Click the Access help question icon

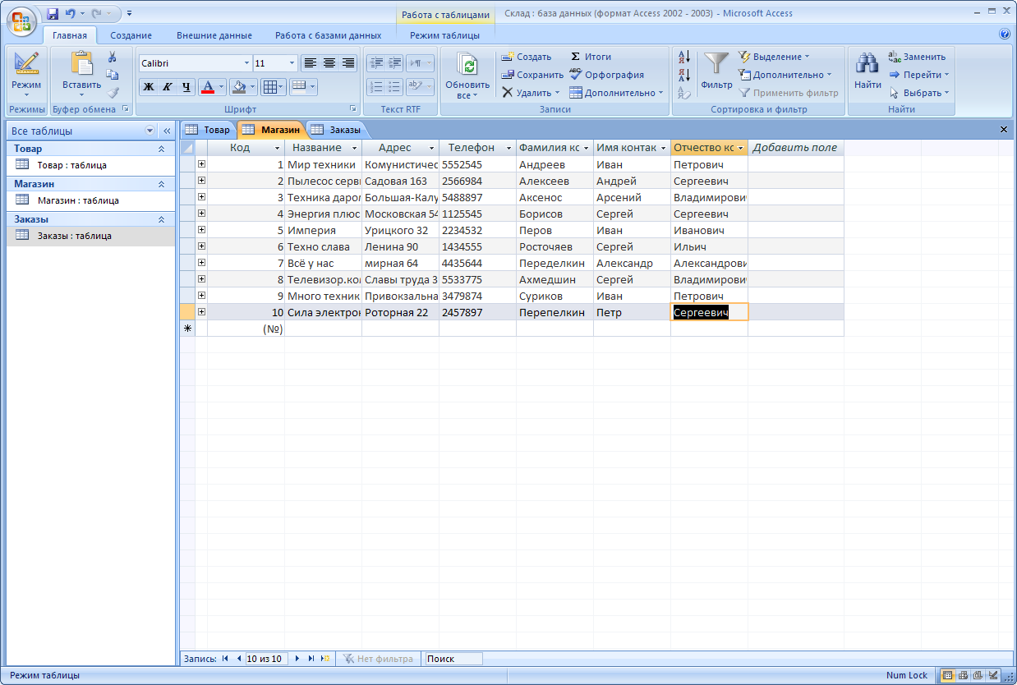click(x=1004, y=34)
